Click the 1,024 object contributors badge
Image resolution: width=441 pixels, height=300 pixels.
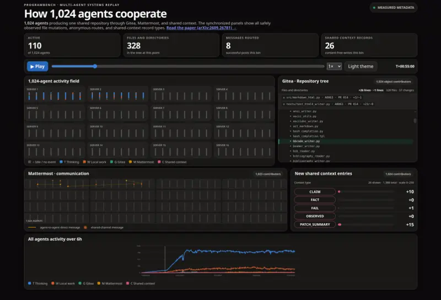pyautogui.click(x=394, y=81)
